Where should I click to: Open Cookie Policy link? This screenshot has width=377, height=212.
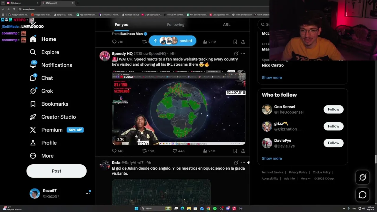point(322,172)
